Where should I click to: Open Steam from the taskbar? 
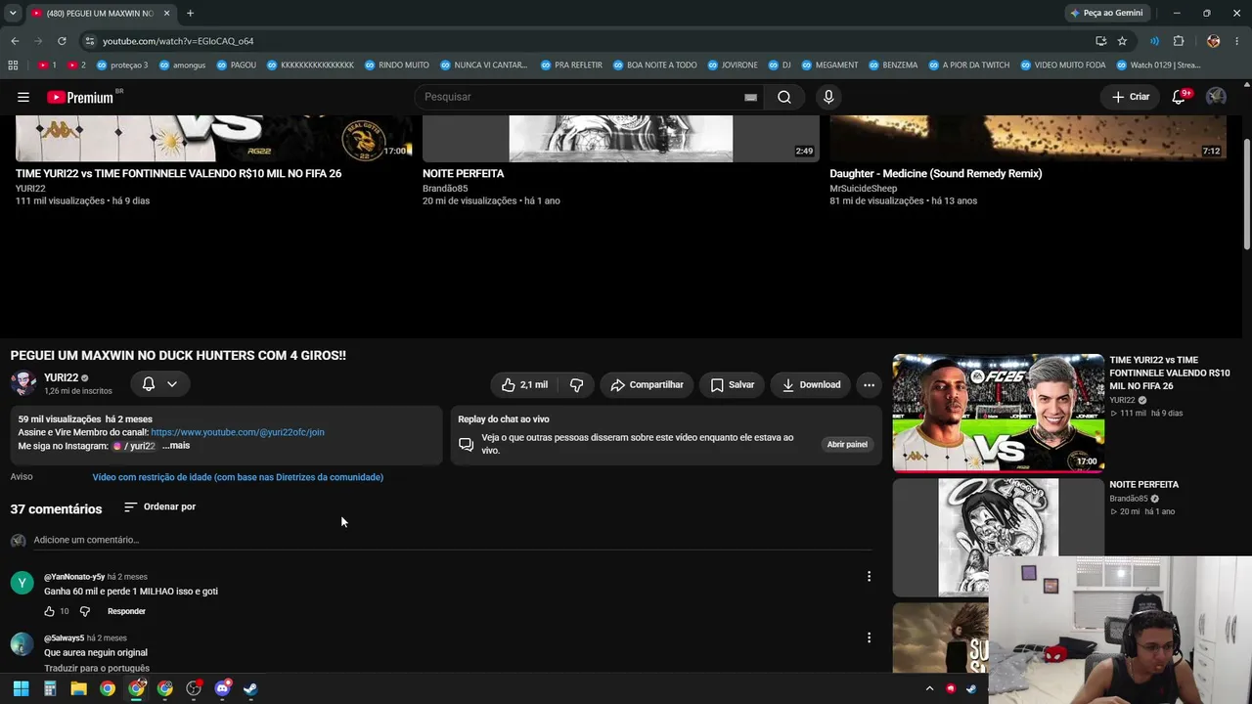[x=250, y=688]
